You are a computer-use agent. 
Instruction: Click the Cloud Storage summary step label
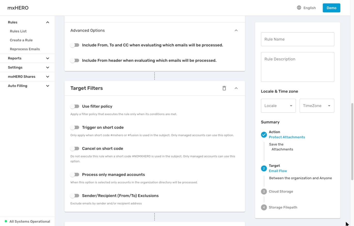pos(281,191)
